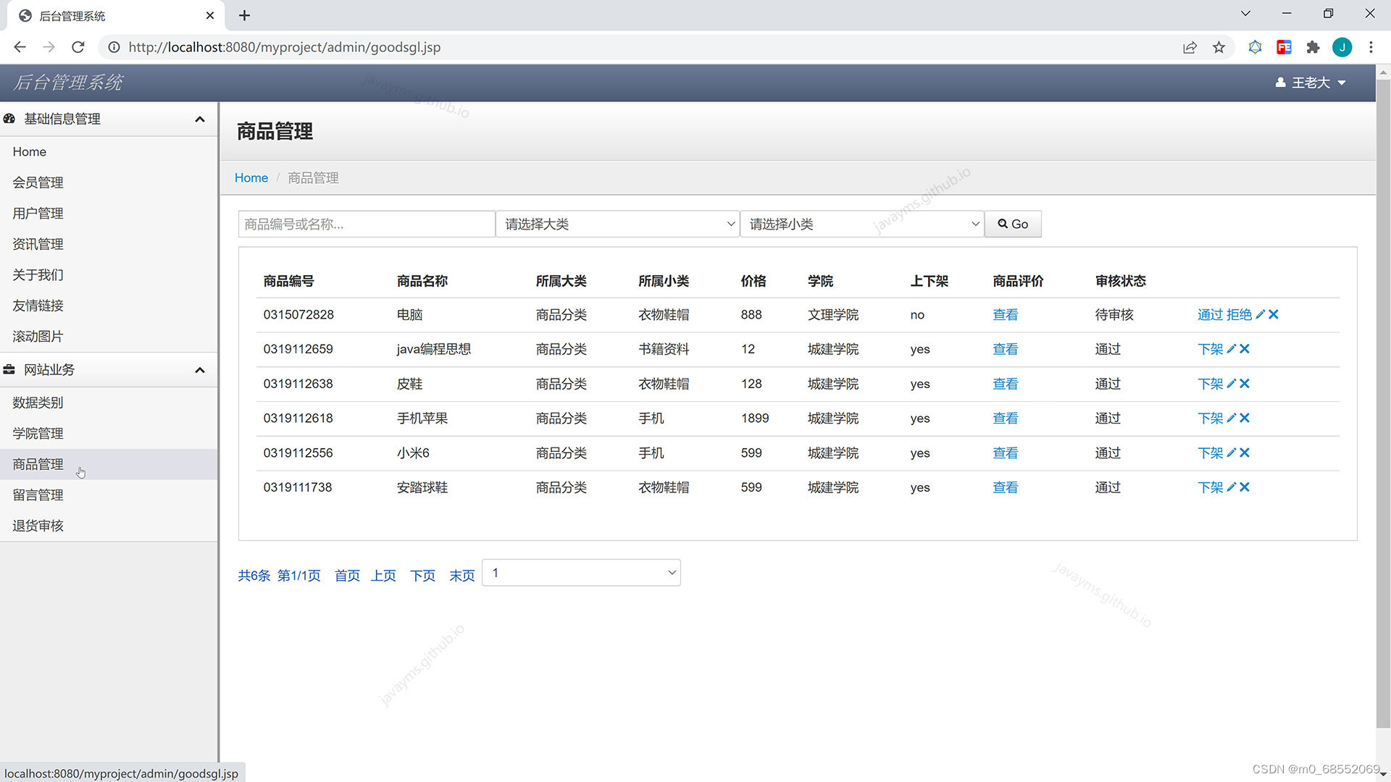Open 友情链接 in the sidebar
1391x782 pixels.
tap(38, 306)
